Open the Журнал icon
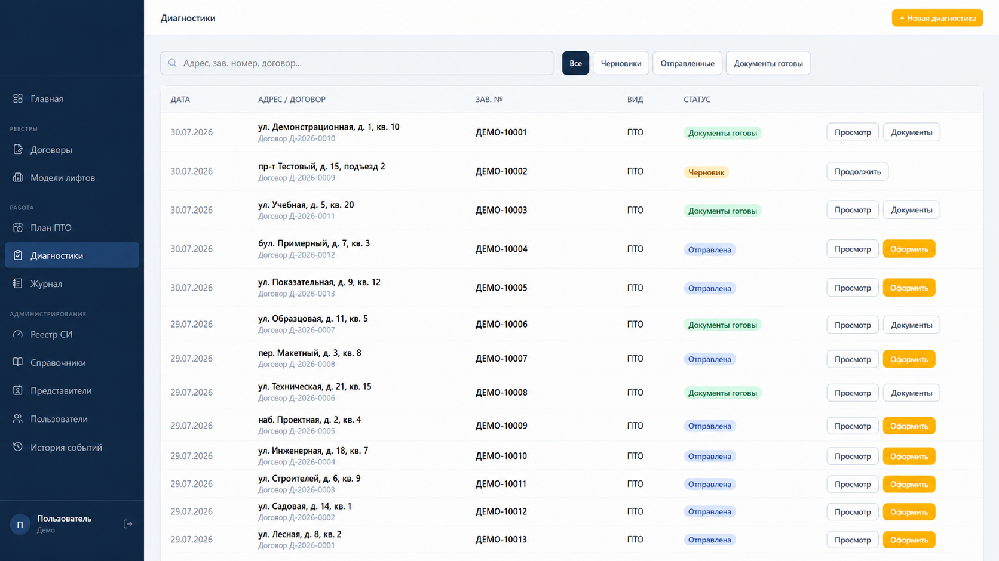Viewport: 999px width, 561px height. (18, 283)
